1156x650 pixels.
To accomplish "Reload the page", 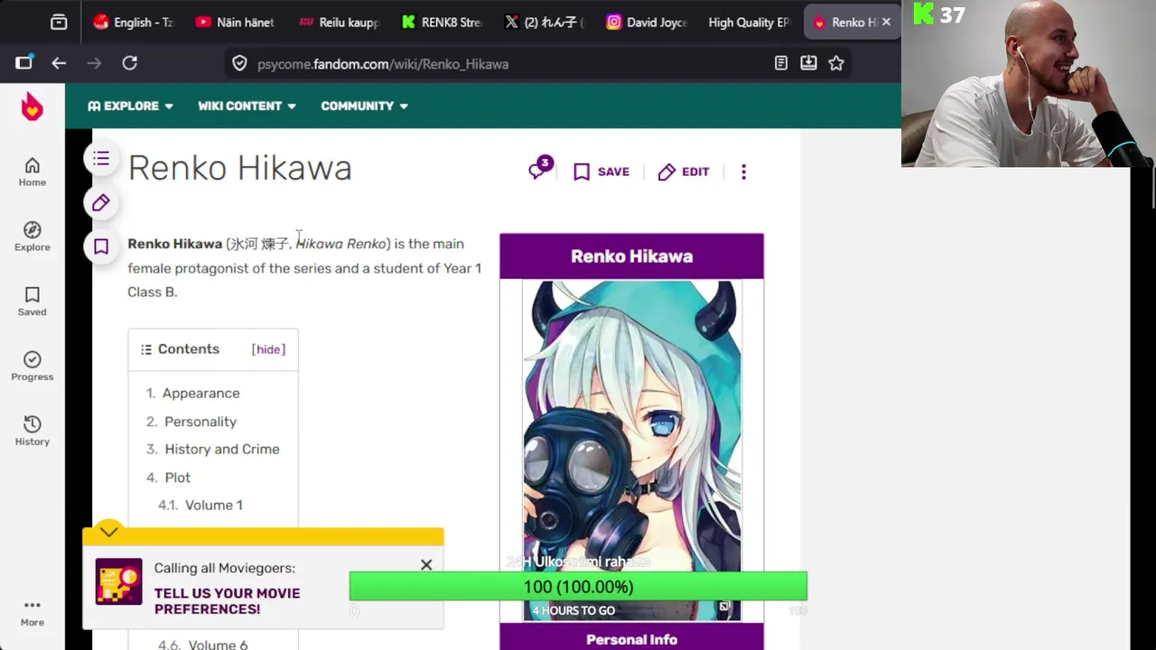I will (x=130, y=63).
